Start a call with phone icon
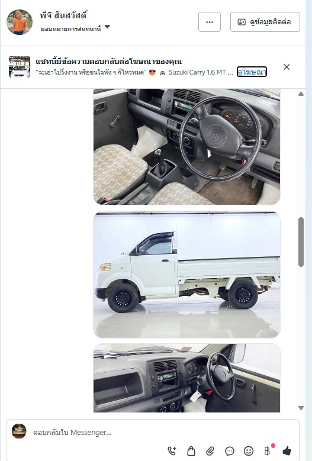 (x=172, y=451)
